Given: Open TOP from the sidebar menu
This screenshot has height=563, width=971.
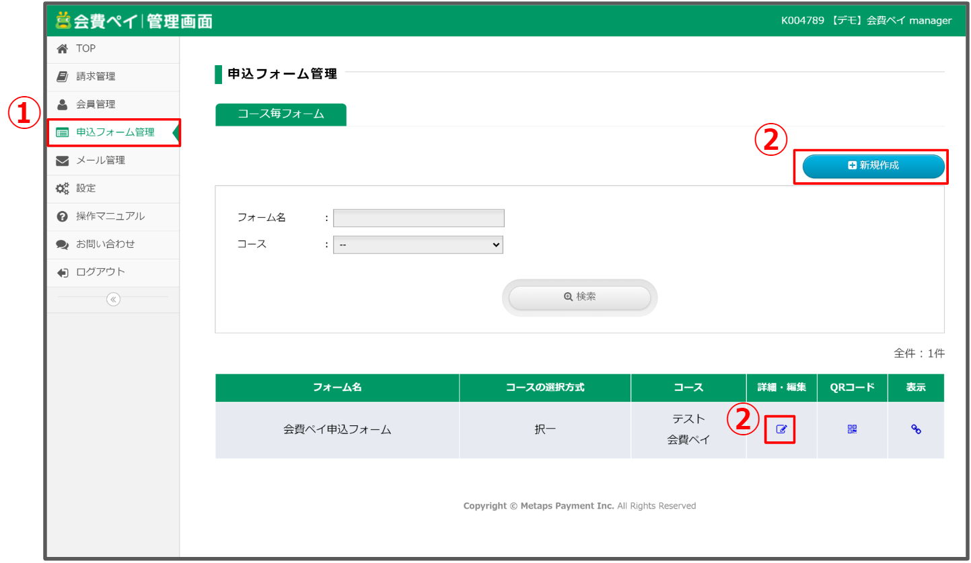Looking at the screenshot, I should (x=84, y=48).
